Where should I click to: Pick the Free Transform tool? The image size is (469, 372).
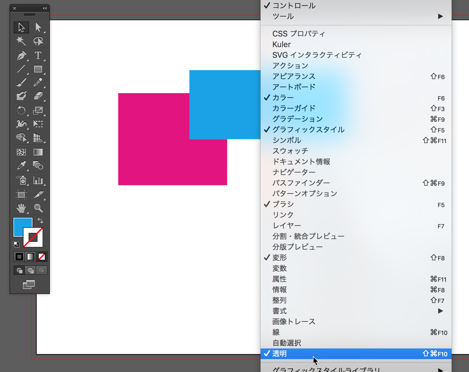click(x=38, y=124)
